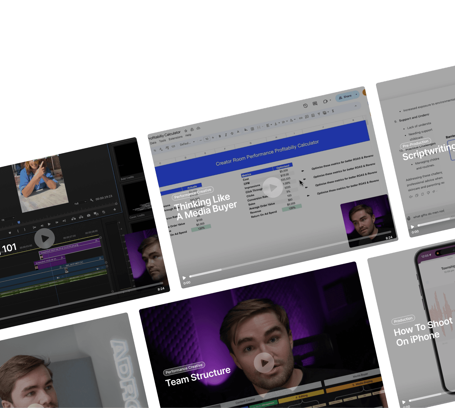
Task: Click the increase decimal places icon
Action: 167,148
